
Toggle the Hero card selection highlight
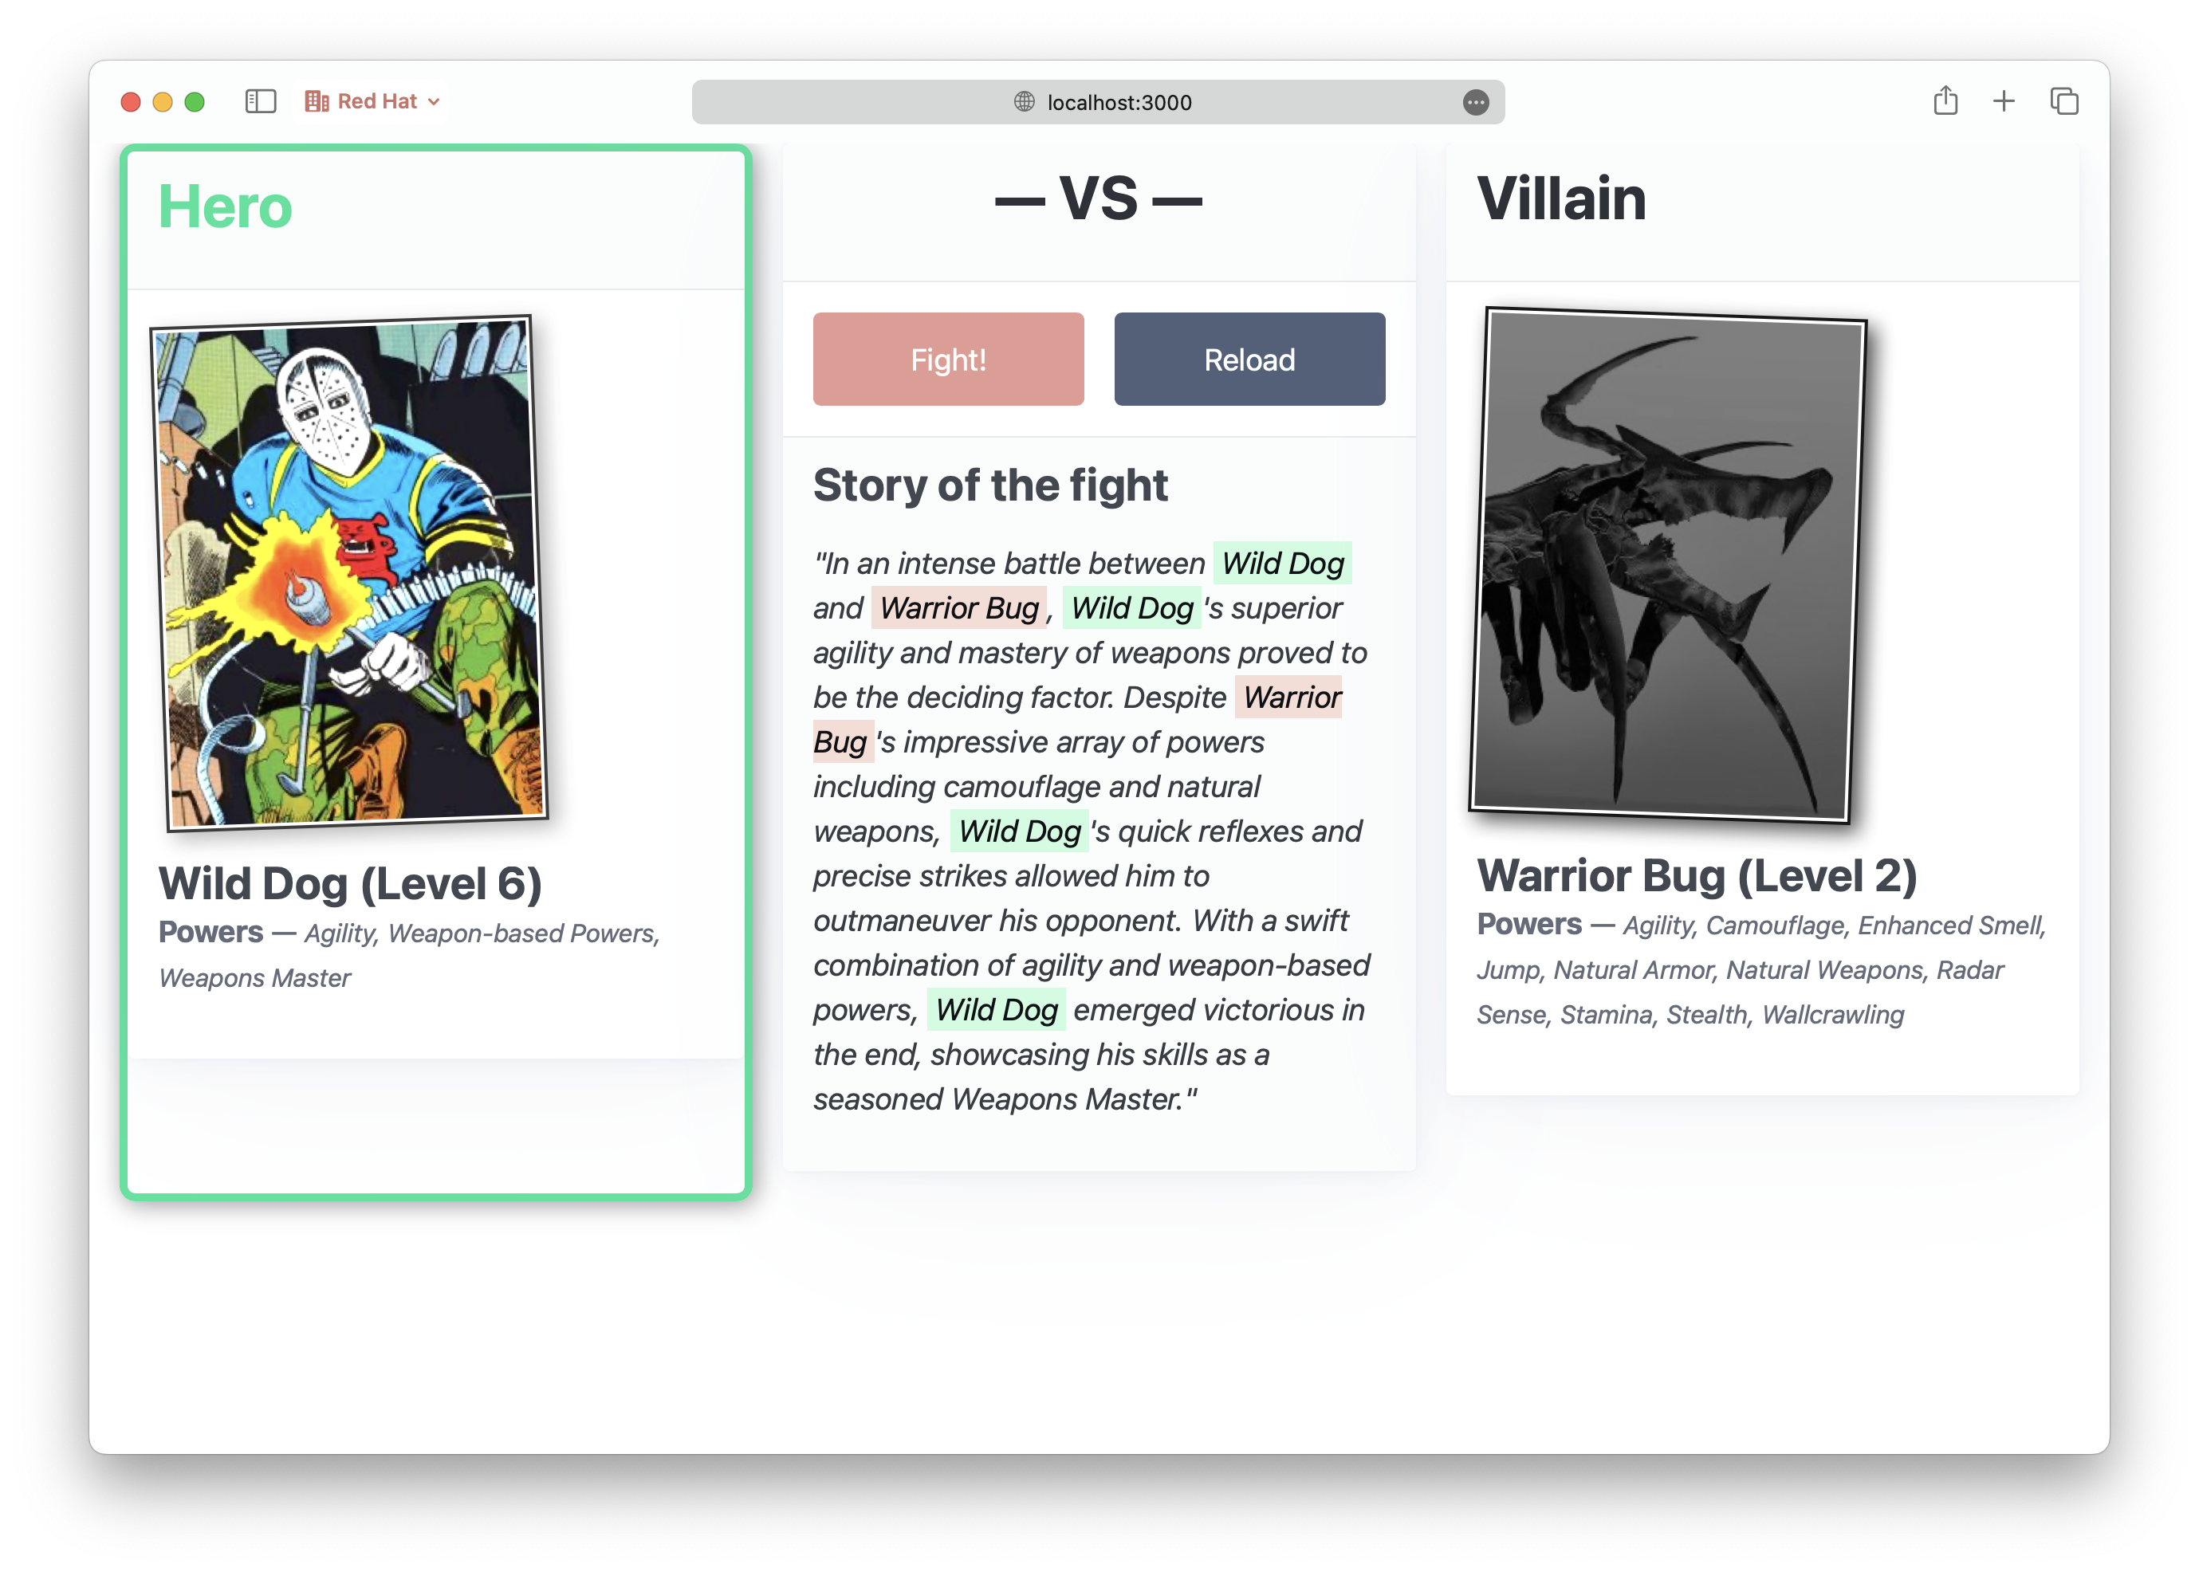(x=438, y=681)
